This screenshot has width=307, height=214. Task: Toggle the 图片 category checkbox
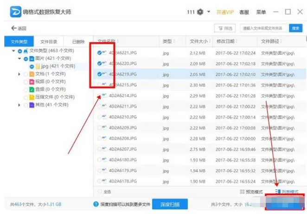point(26,59)
